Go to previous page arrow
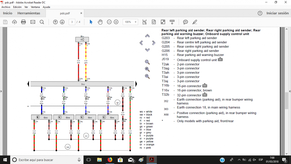The width and height of the screenshot is (291, 164). (x=55, y=22)
